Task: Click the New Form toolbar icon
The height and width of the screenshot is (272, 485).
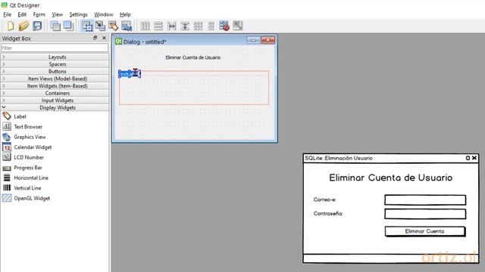Action: click(11, 26)
